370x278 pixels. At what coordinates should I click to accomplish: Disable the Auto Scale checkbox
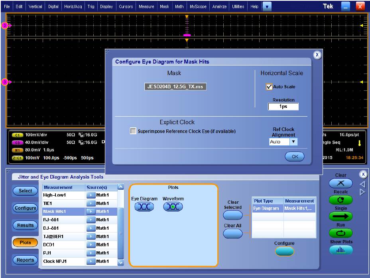click(269, 87)
